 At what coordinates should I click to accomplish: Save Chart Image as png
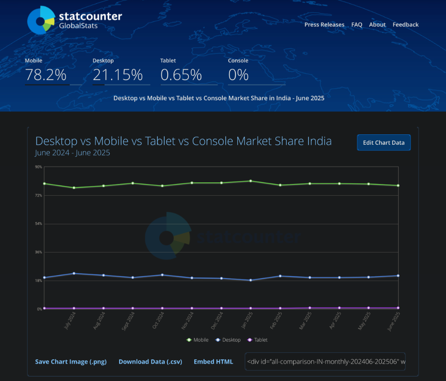tap(71, 362)
